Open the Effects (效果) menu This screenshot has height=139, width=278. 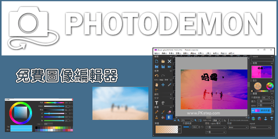click(x=201, y=53)
